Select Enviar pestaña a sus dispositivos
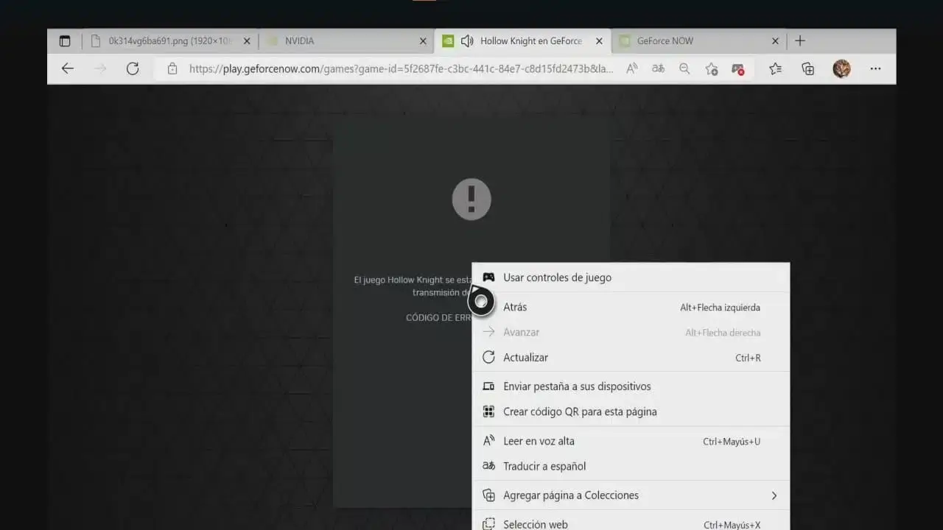 630,386
